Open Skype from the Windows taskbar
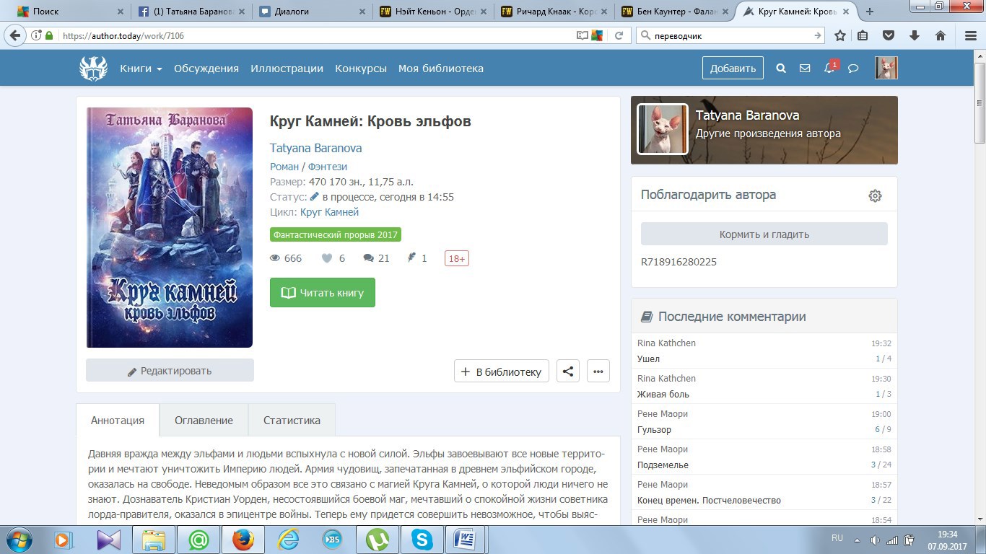Image resolution: width=986 pixels, height=554 pixels. pyautogui.click(x=422, y=539)
